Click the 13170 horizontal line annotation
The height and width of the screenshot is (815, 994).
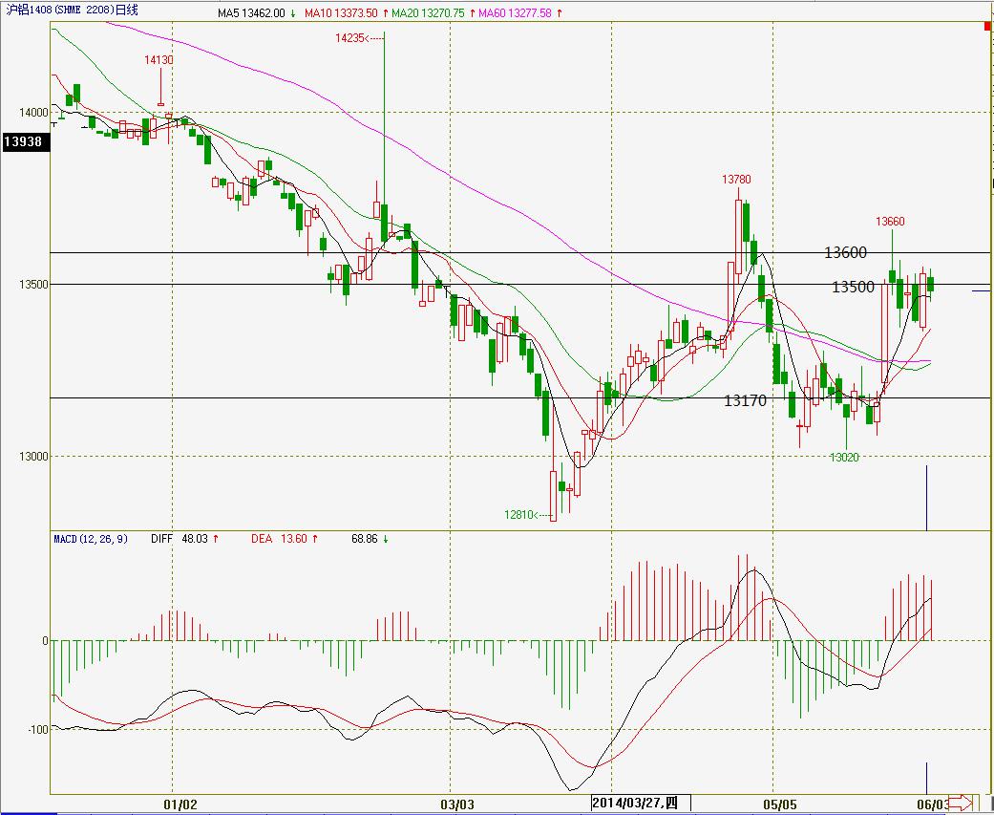(745, 401)
